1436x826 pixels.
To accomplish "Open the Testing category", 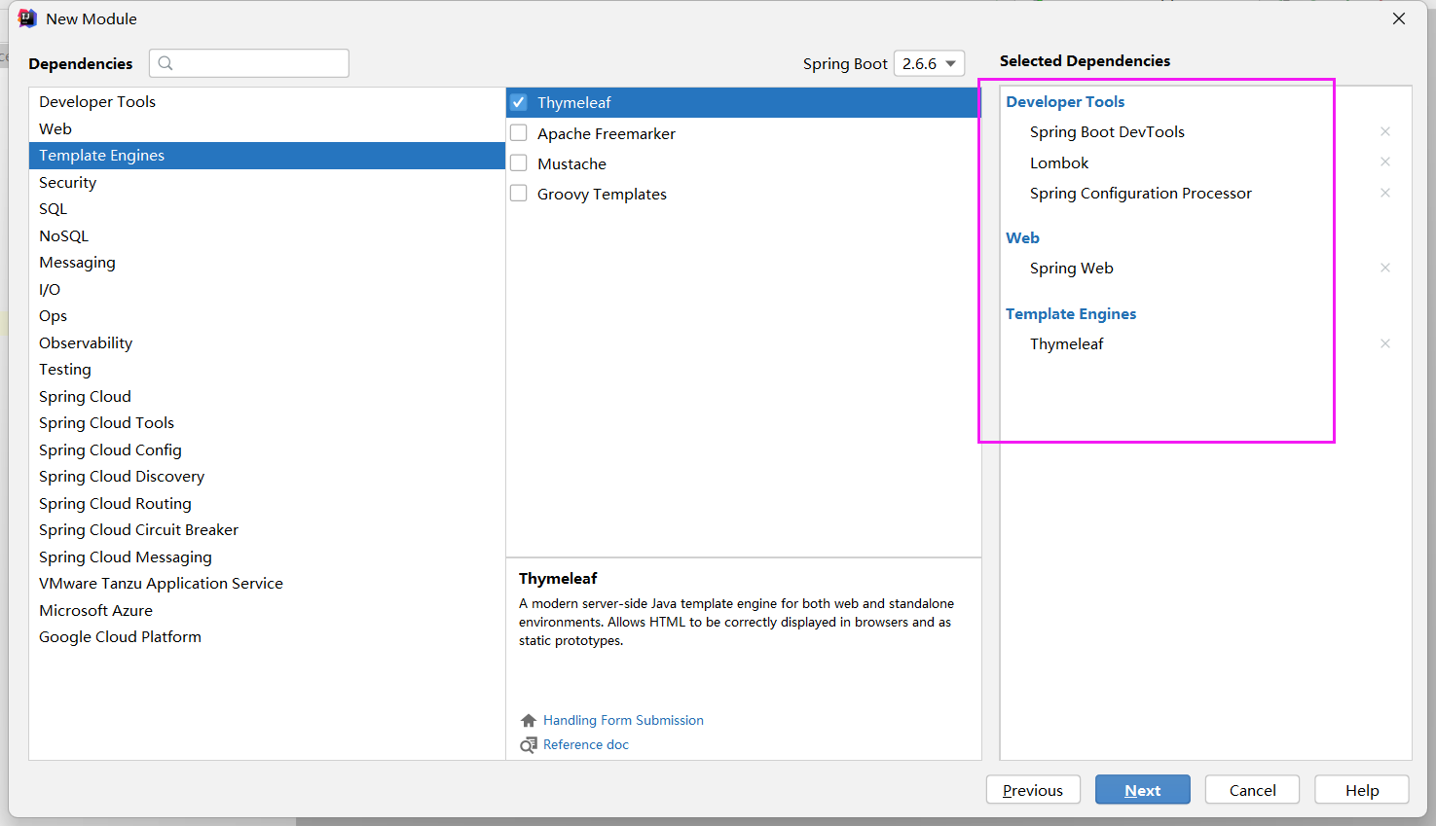I will point(267,370).
